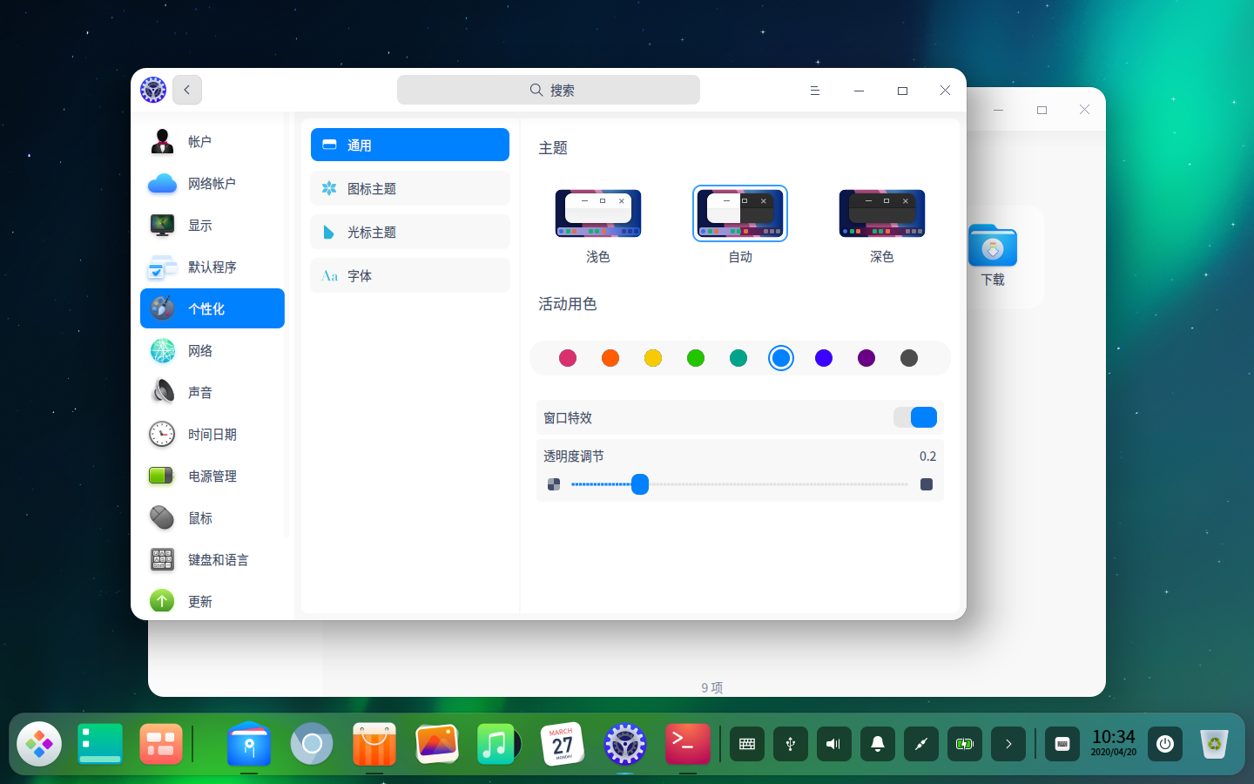Image resolution: width=1254 pixels, height=784 pixels.
Task: Go to the 电源管理 battery settings
Action: [212, 476]
